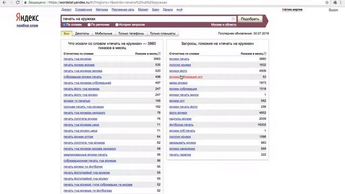
Task: Open the similar query 'кружки сублимация'
Action: click(183, 89)
